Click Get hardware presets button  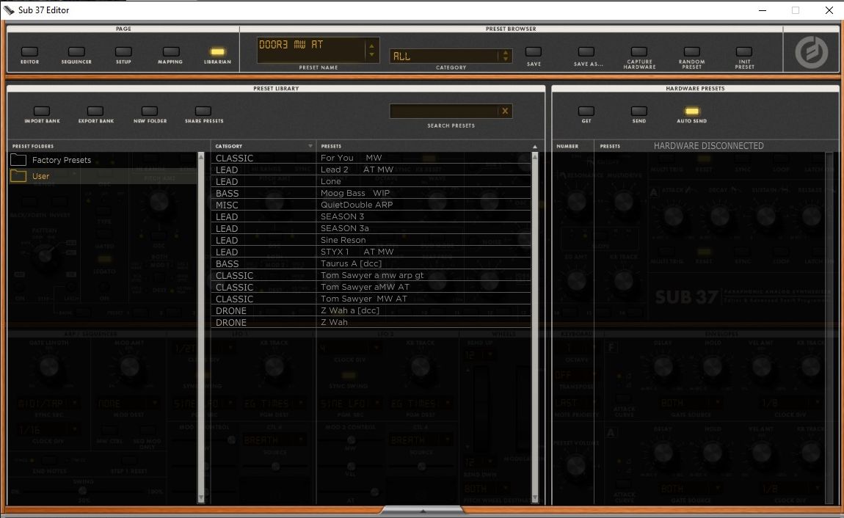coord(586,111)
